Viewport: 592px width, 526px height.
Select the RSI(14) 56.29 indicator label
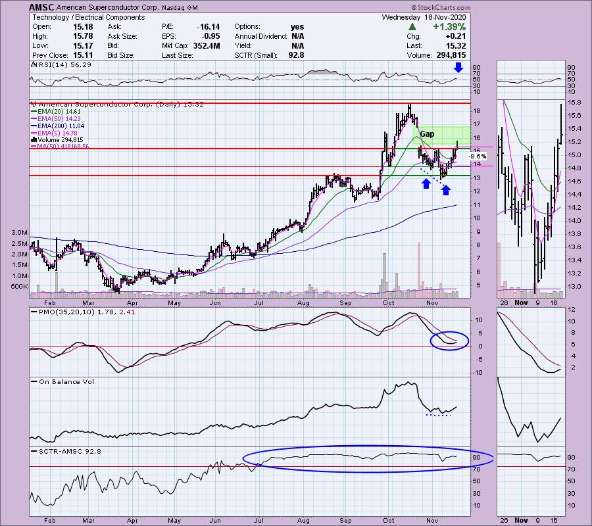click(61, 64)
